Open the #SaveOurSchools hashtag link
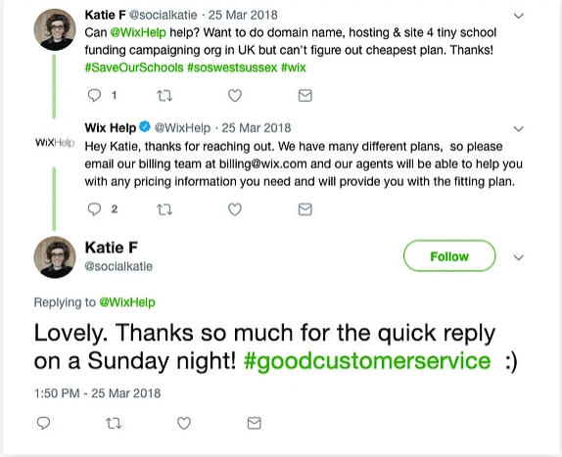Viewport: 562px width, 457px height. click(x=134, y=68)
